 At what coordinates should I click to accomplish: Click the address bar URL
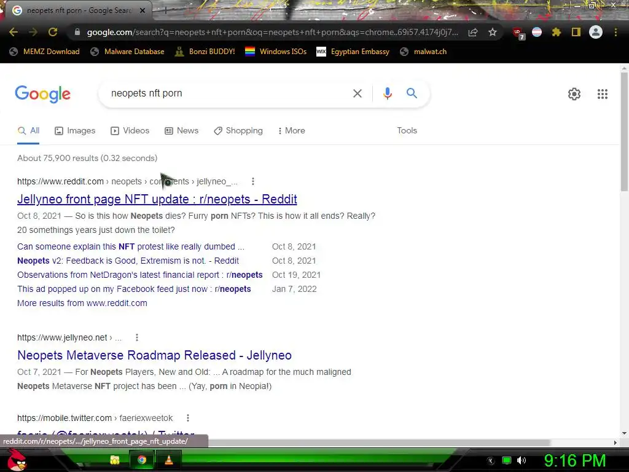pyautogui.click(x=272, y=32)
